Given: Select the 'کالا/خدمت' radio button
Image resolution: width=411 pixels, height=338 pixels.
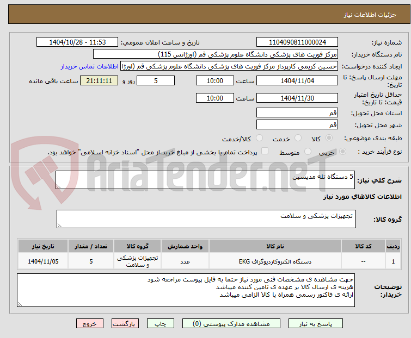Looking at the screenshot, I should (x=259, y=138).
